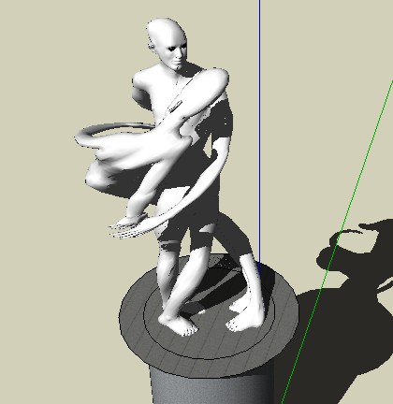Select the cylindrical side of the pedestal
This screenshot has width=393, height=404.
tap(212, 390)
